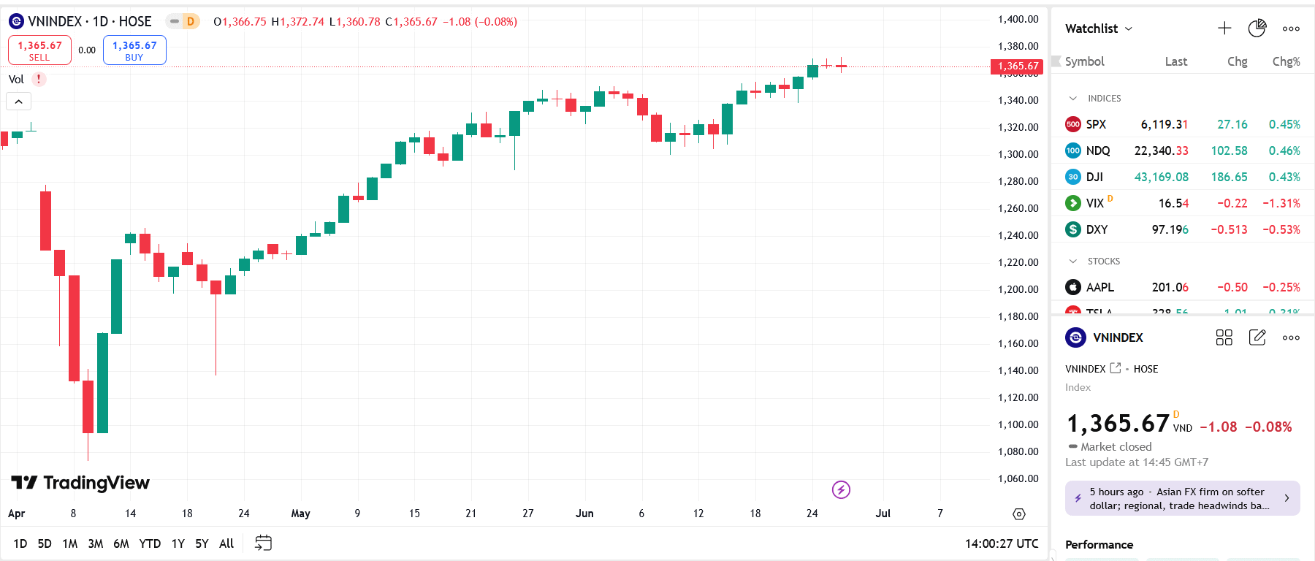Screen dimensions: 1315x561
Task: Click the edit note icon beside VNINDEX
Action: point(1257,337)
